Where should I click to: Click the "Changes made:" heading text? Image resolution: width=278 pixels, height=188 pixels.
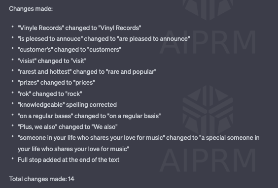[x=31, y=9]
